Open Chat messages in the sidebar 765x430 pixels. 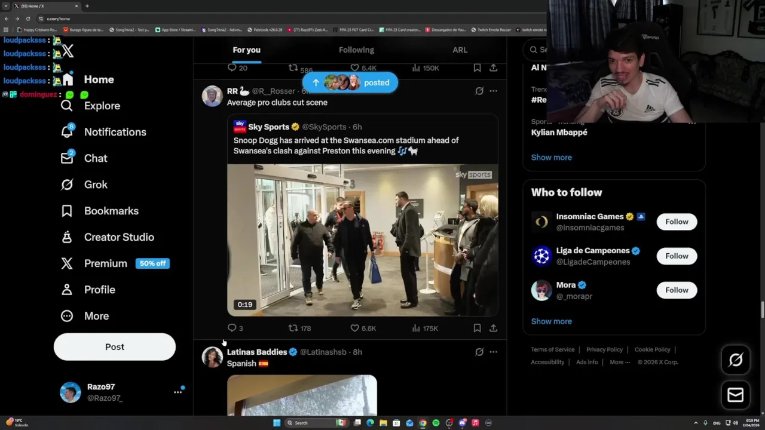(84, 158)
